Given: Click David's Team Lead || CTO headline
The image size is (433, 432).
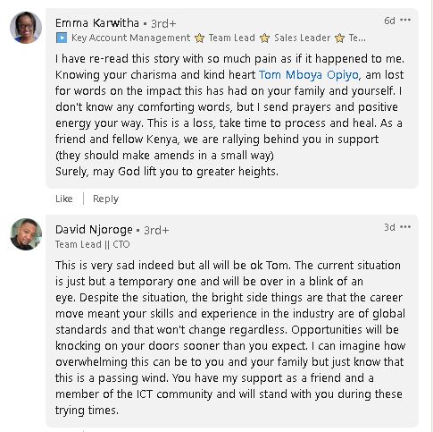Looking at the screenshot, I should point(93,244).
